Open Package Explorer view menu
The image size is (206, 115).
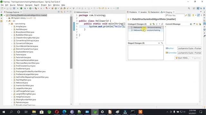[65, 12]
